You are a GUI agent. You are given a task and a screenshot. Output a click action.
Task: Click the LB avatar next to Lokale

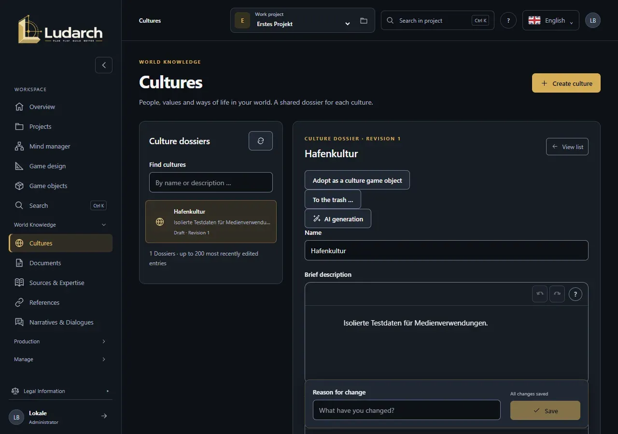[x=16, y=417]
